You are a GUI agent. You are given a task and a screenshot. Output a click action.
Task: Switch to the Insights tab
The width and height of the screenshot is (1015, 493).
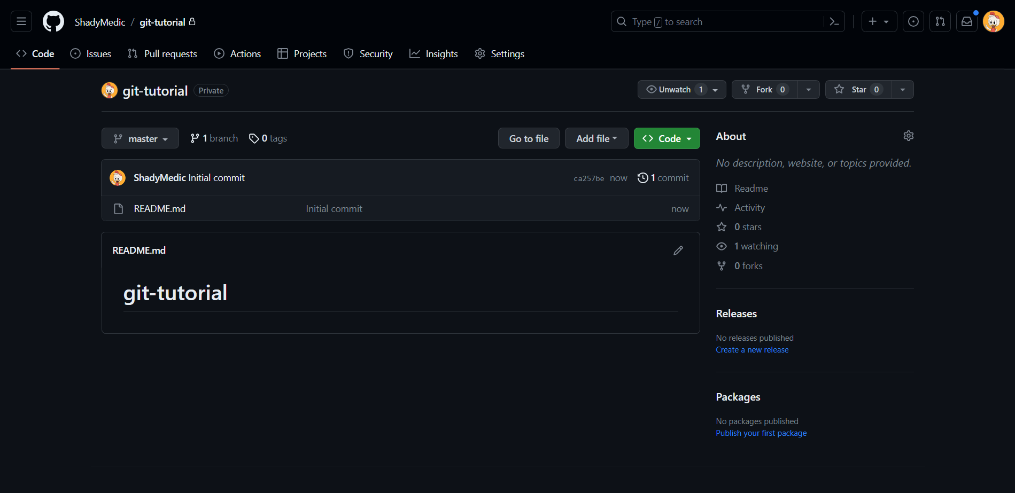pyautogui.click(x=433, y=54)
